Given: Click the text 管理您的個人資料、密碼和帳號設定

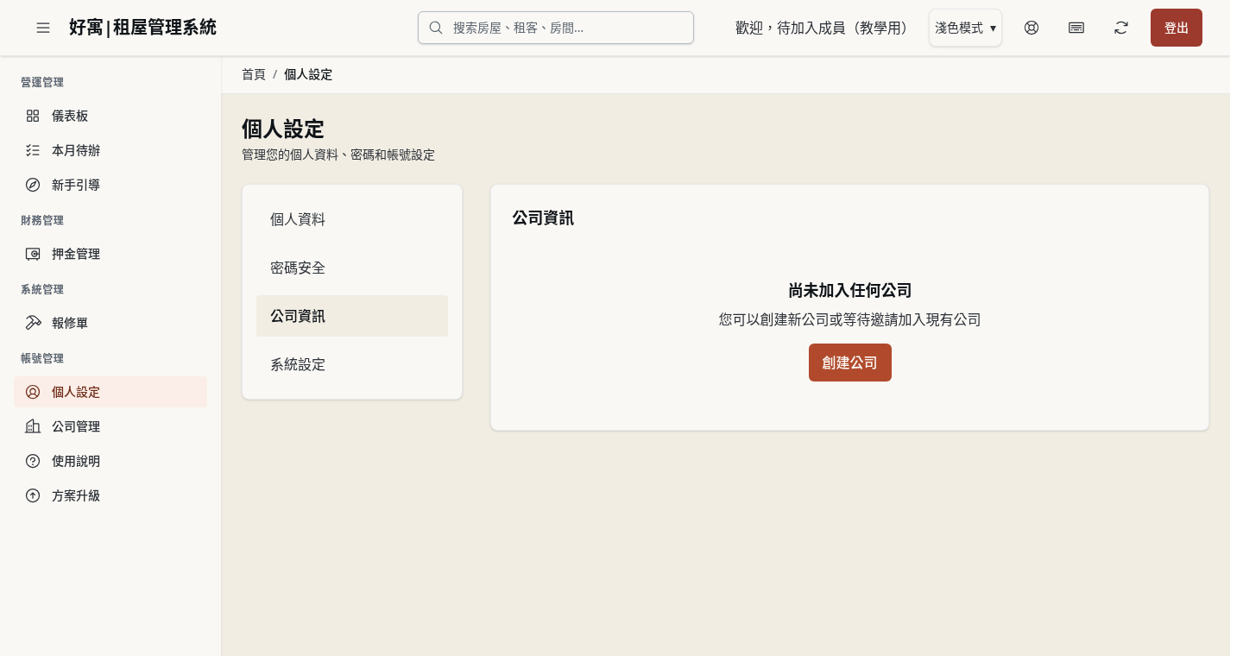Looking at the screenshot, I should tap(338, 155).
